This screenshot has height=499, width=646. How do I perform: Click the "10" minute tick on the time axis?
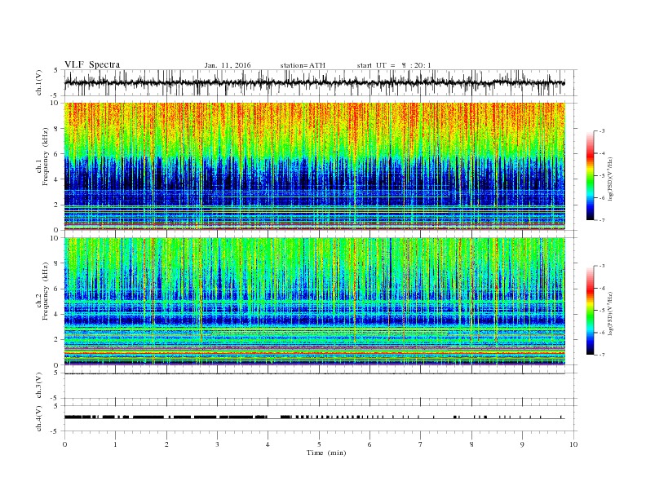pyautogui.click(x=573, y=444)
